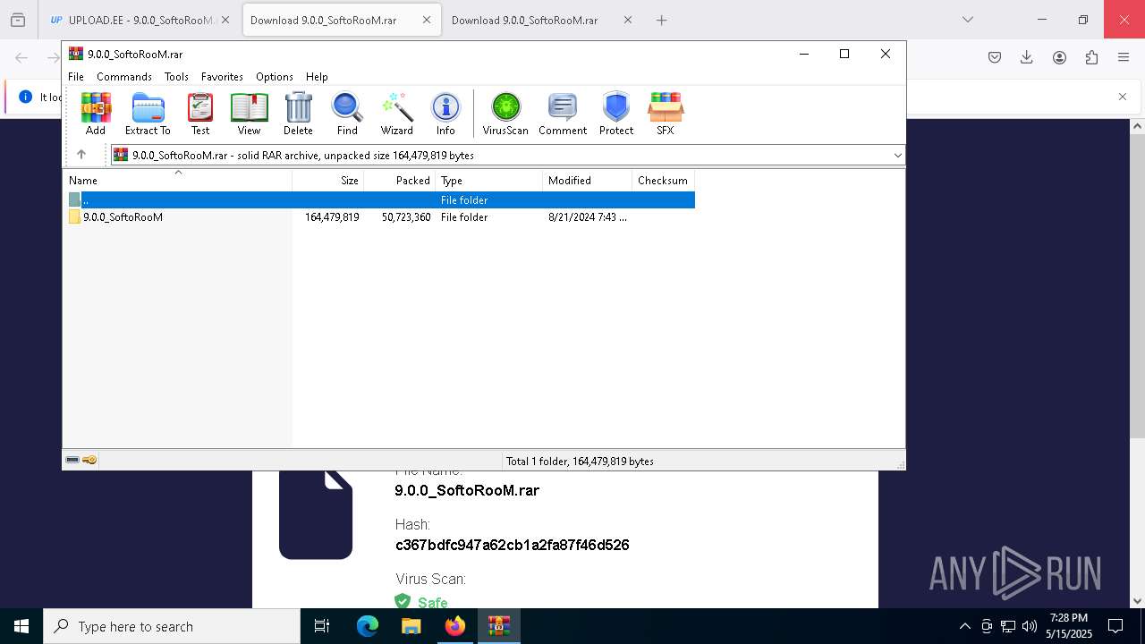Click the Protect archive icon
This screenshot has height=644, width=1145.
616,114
